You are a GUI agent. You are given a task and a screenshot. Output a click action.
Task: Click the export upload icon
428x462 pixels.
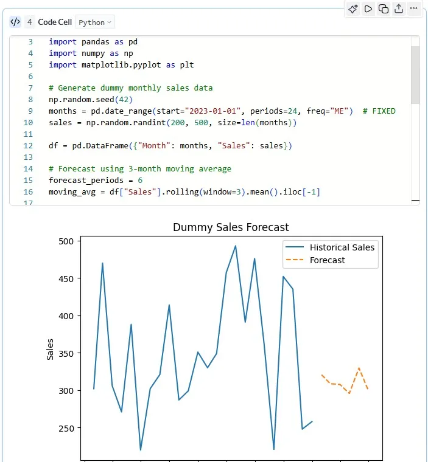coord(399,9)
